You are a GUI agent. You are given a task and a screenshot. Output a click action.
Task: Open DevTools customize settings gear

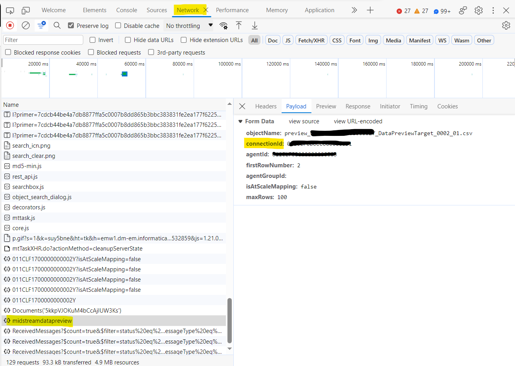point(478,11)
